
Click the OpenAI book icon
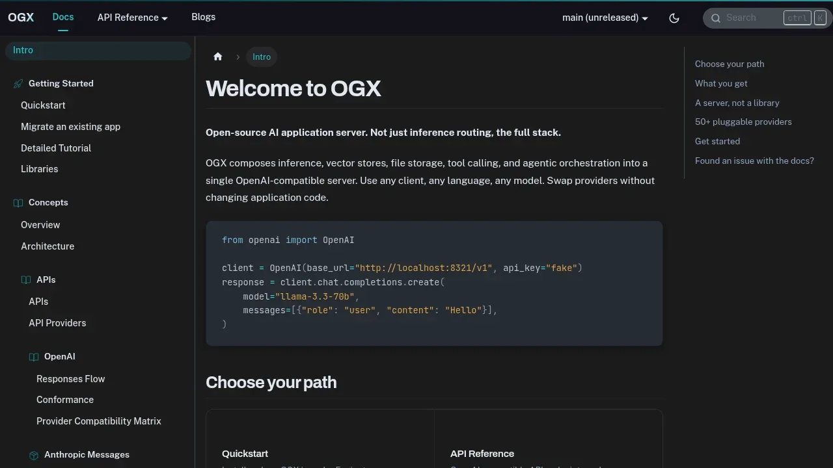[34, 357]
